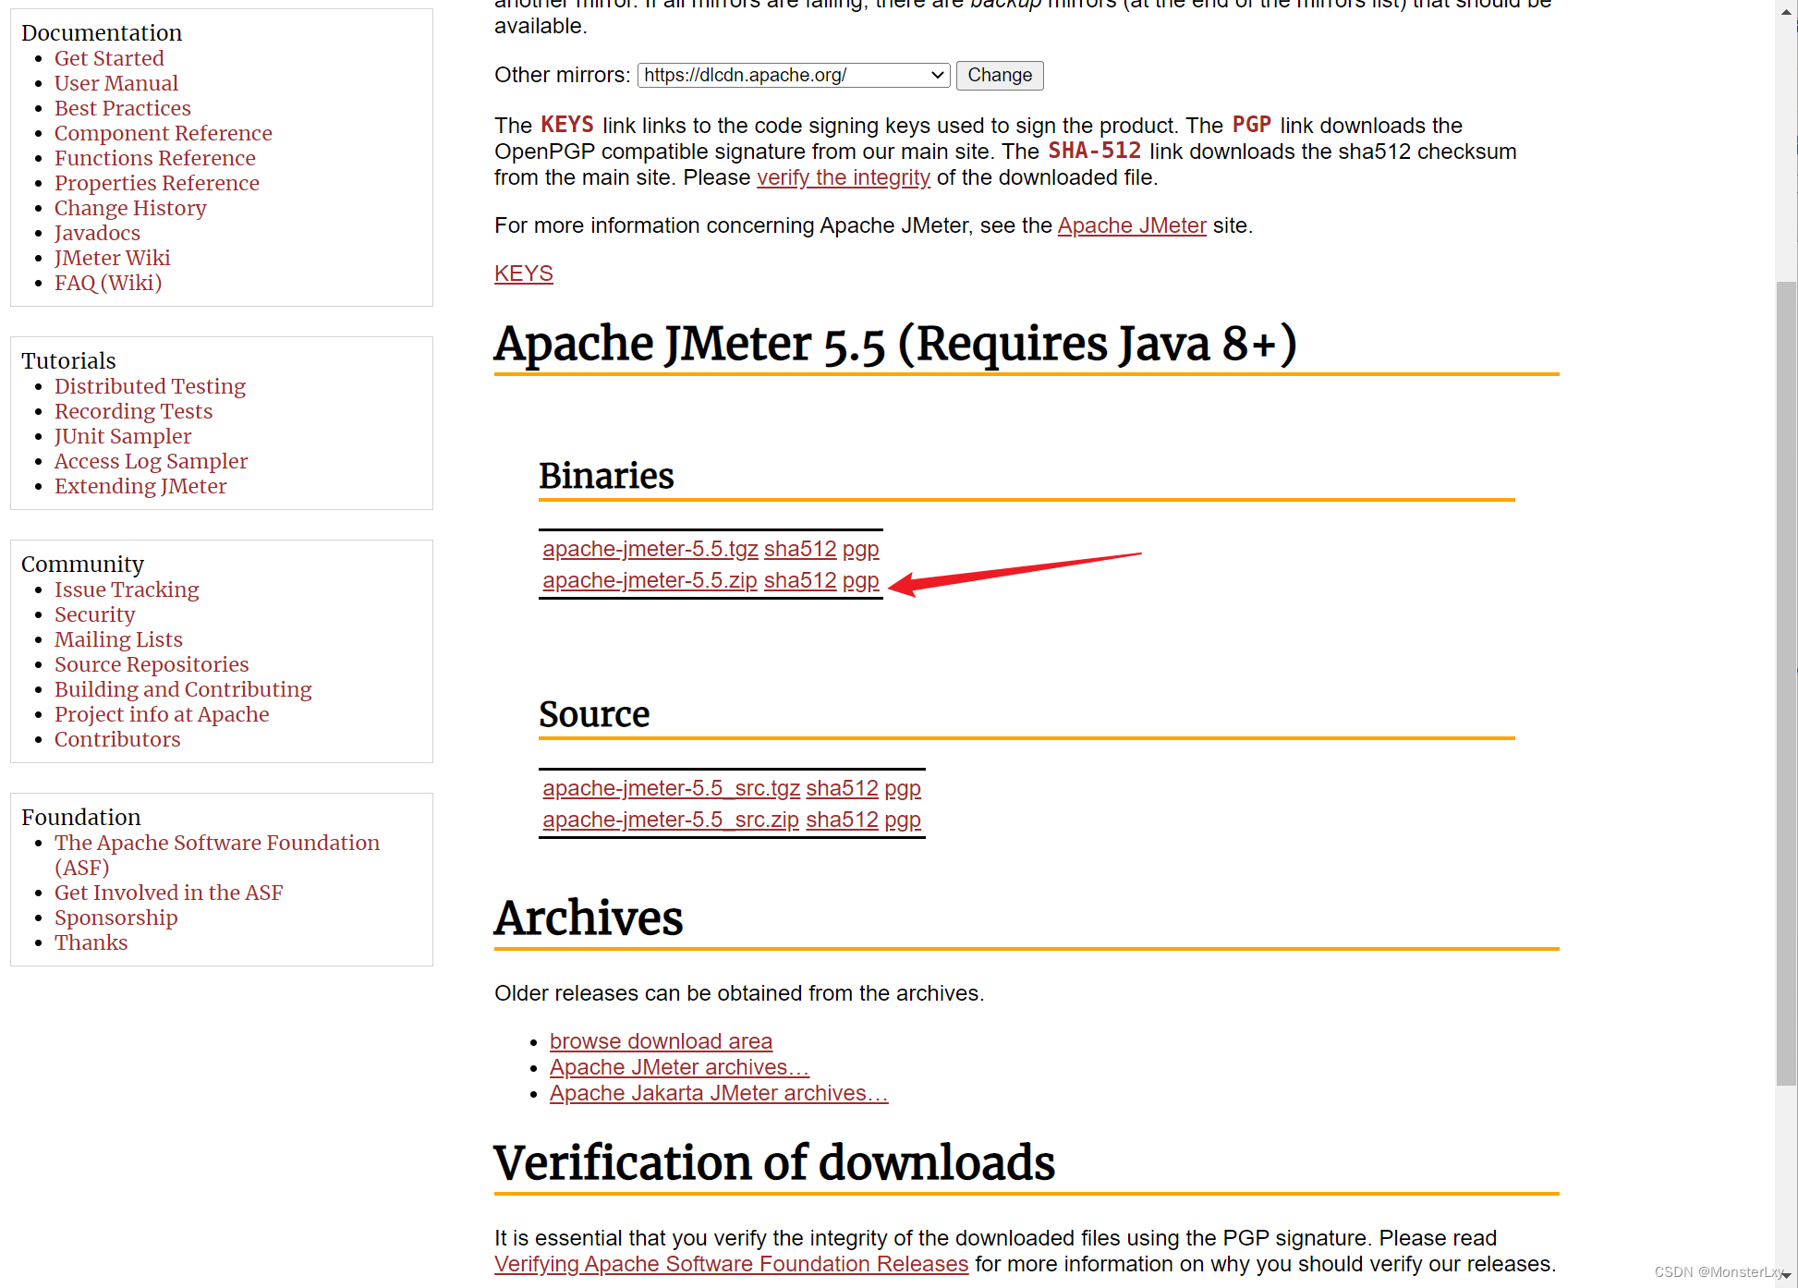Click Verifying Apache Software Foundation Releases link
The image size is (1798, 1288).
coord(731,1264)
